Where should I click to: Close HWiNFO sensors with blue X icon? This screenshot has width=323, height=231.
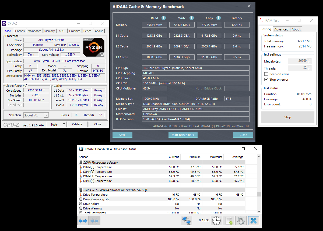254,221
